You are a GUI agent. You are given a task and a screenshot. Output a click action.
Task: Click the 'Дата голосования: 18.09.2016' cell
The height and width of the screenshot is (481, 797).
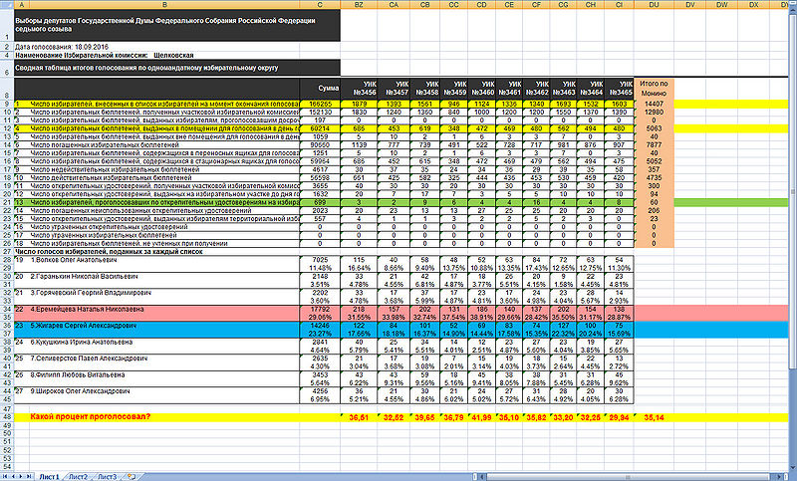62,47
